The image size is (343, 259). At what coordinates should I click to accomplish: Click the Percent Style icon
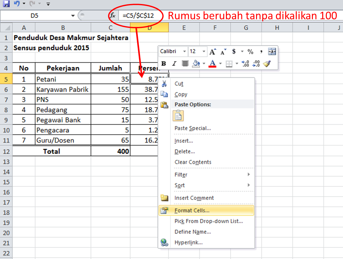point(250,52)
